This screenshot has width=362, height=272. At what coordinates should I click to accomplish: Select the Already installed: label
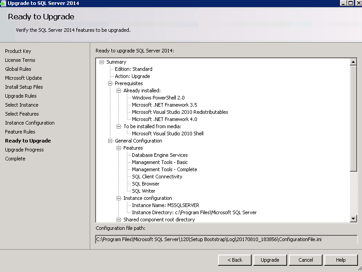pyautogui.click(x=142, y=91)
